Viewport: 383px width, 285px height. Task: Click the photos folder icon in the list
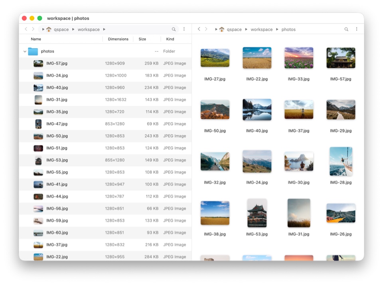33,51
